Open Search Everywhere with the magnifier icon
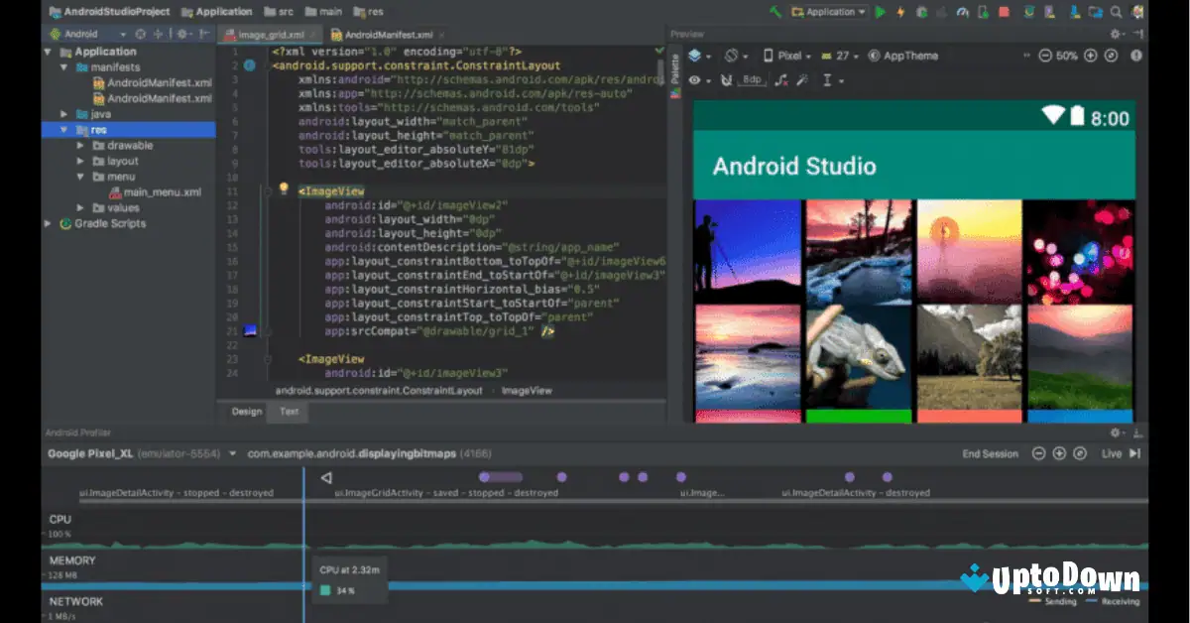This screenshot has width=1190, height=623. pos(1114,12)
